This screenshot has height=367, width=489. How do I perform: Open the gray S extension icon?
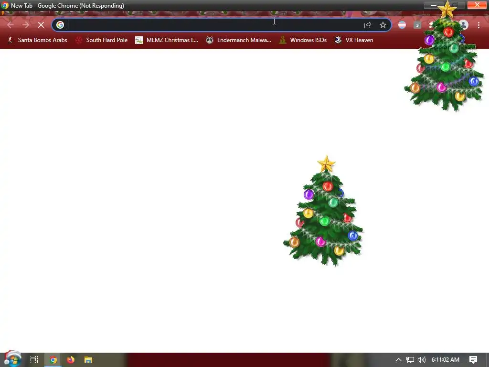pyautogui.click(x=417, y=25)
